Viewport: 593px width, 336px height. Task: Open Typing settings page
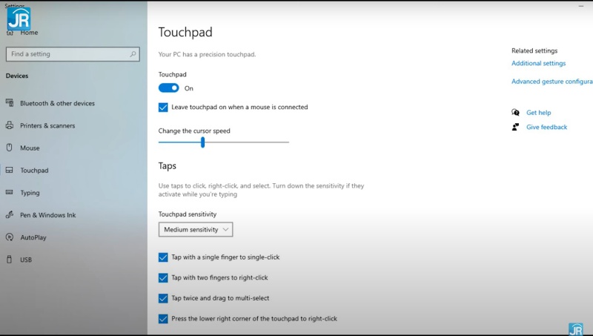30,193
